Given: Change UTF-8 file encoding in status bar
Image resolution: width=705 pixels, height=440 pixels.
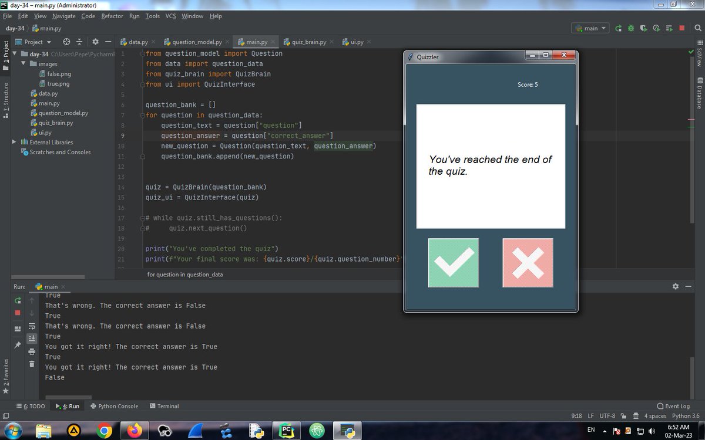Looking at the screenshot, I should (x=607, y=416).
